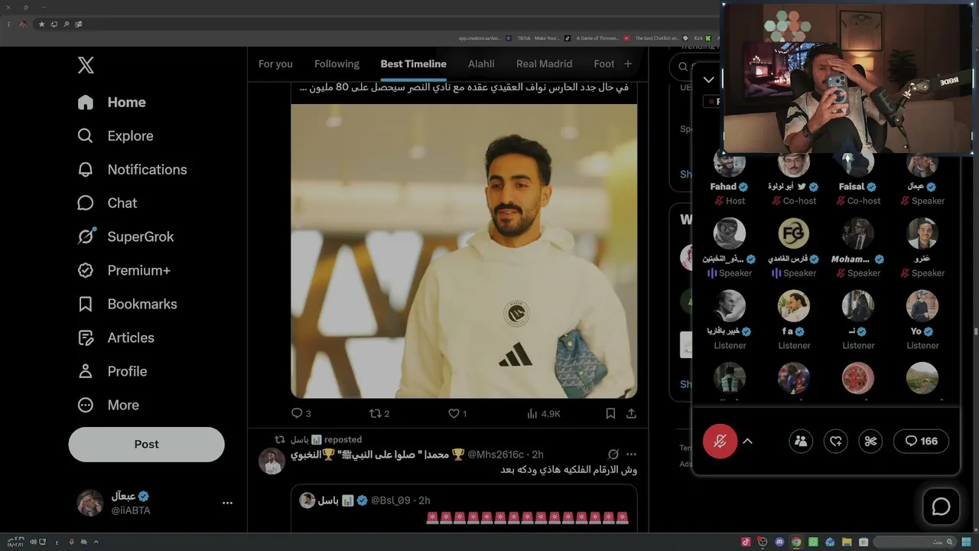This screenshot has height=551, width=979.
Task: Toggle the red microphone mute button
Action: click(720, 441)
